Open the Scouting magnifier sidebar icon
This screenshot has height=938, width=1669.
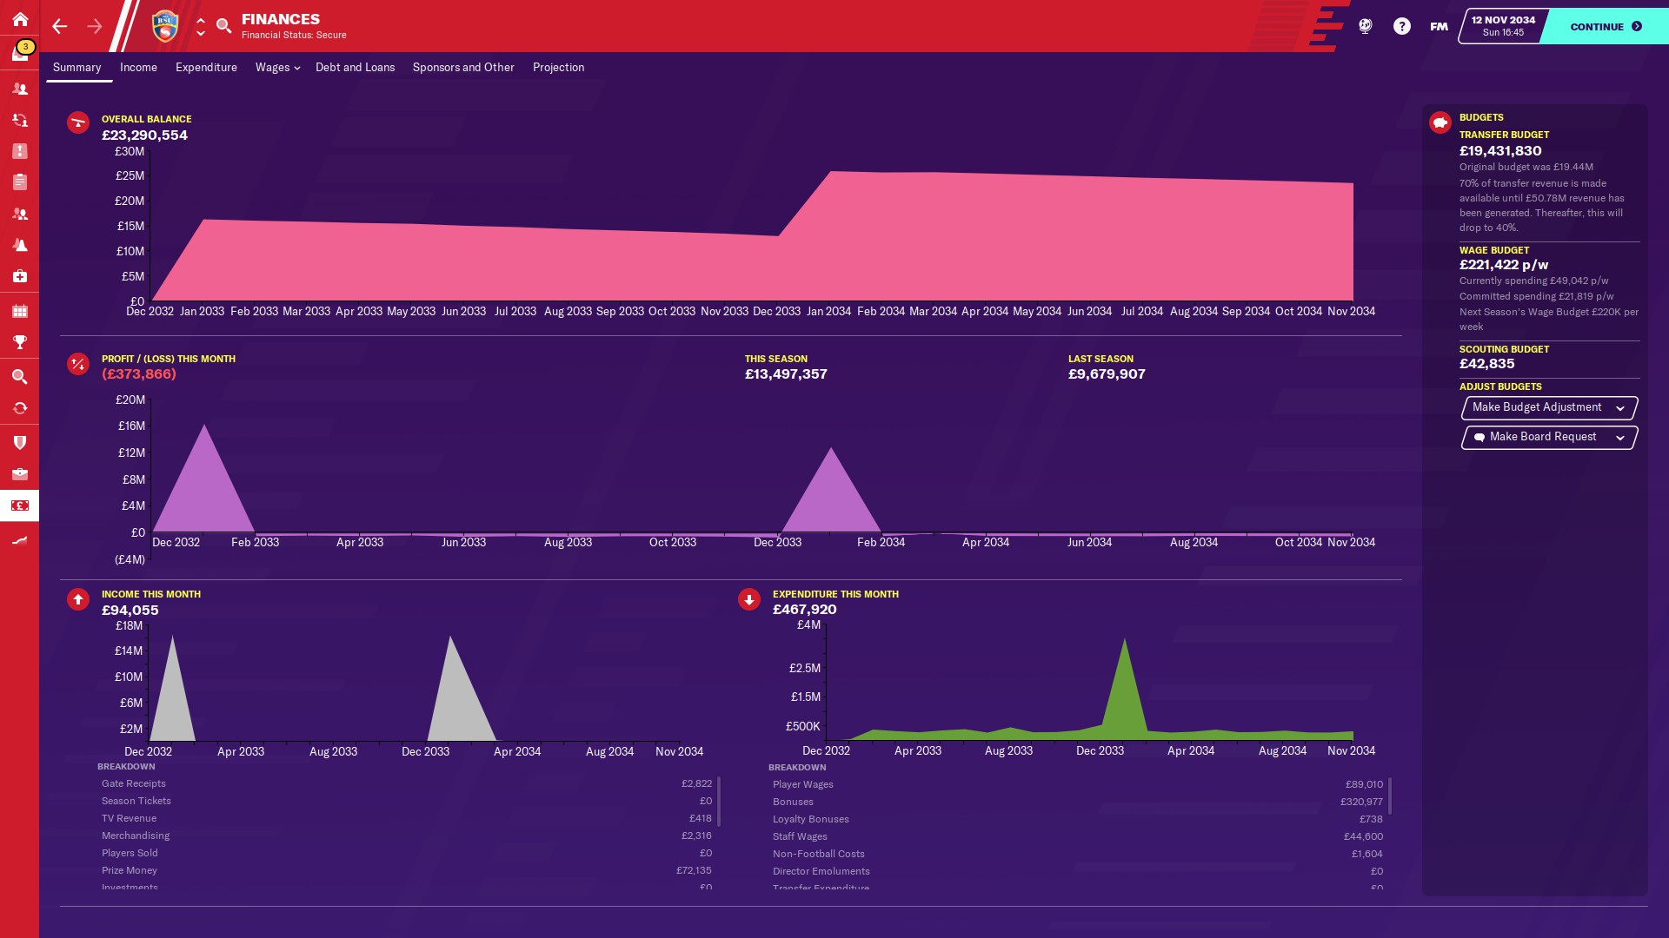tap(20, 377)
